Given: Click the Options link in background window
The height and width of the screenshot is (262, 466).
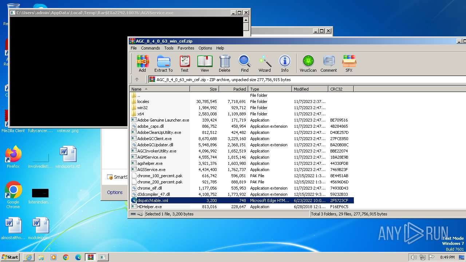Looking at the screenshot, I should tap(115, 192).
